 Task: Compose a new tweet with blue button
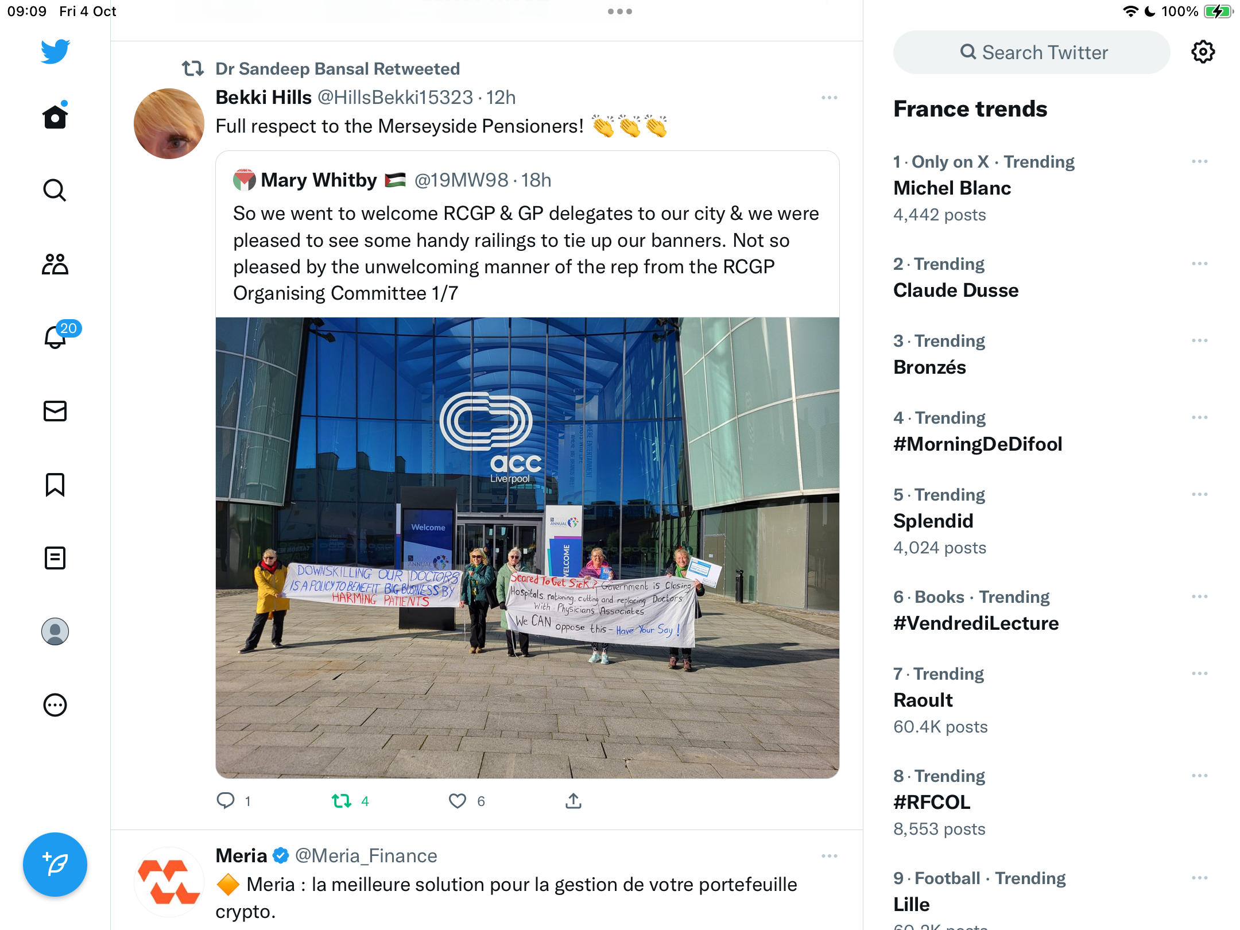[55, 865]
